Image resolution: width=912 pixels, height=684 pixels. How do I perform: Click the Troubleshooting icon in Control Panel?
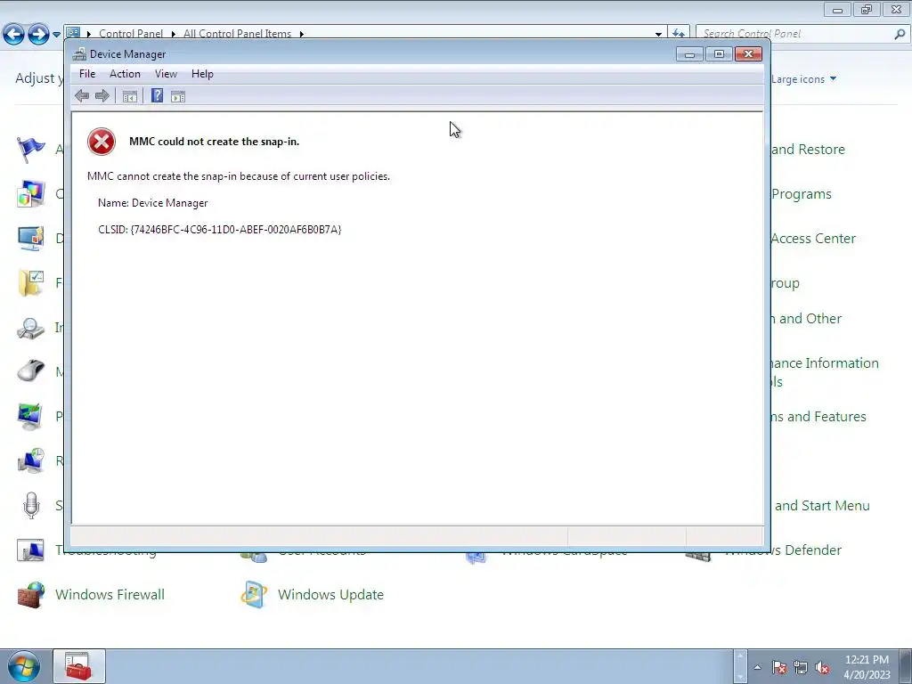point(31,550)
